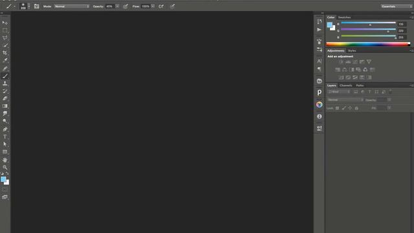This screenshot has height=233, width=414.
Task: Open the tool preset picker arrow
Action: click(x=14, y=6)
